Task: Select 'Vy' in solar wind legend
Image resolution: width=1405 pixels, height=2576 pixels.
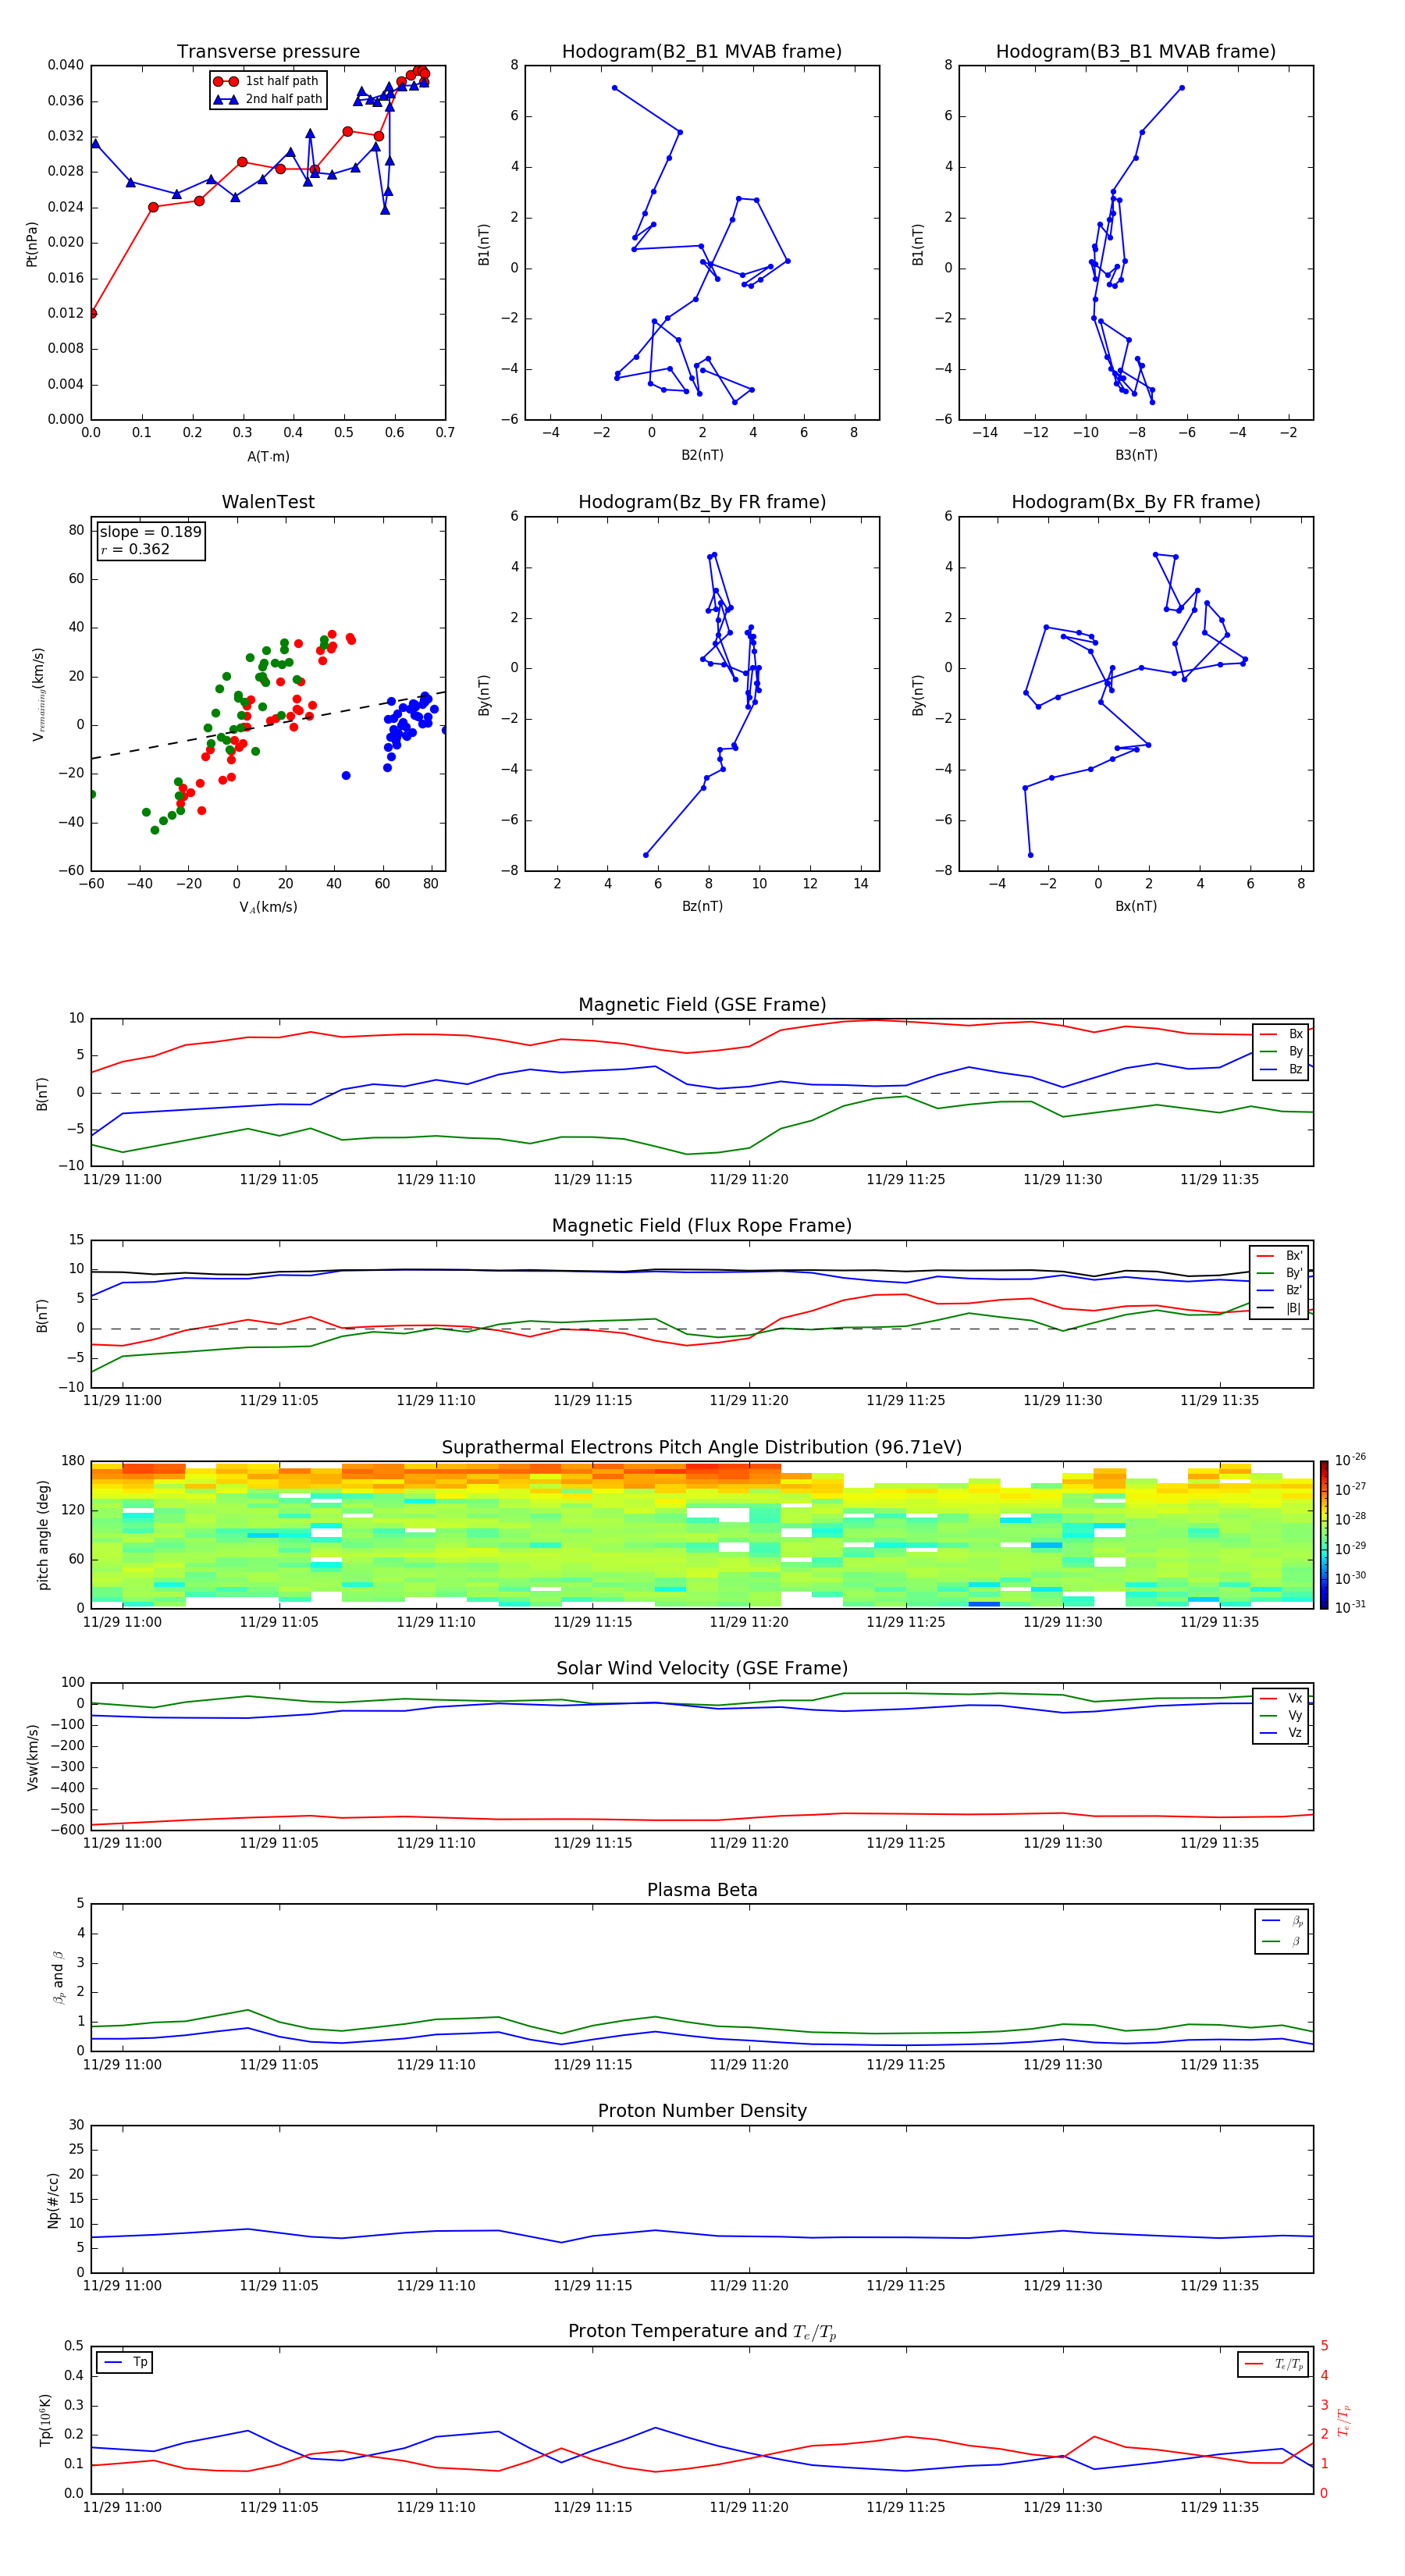Action: (x=1282, y=1715)
